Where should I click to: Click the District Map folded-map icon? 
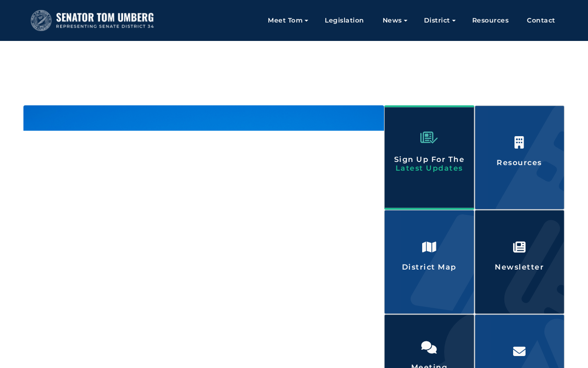point(429,247)
